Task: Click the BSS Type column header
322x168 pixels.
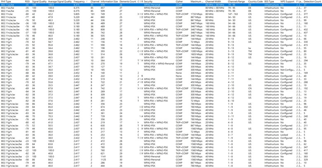Action: (270, 1)
